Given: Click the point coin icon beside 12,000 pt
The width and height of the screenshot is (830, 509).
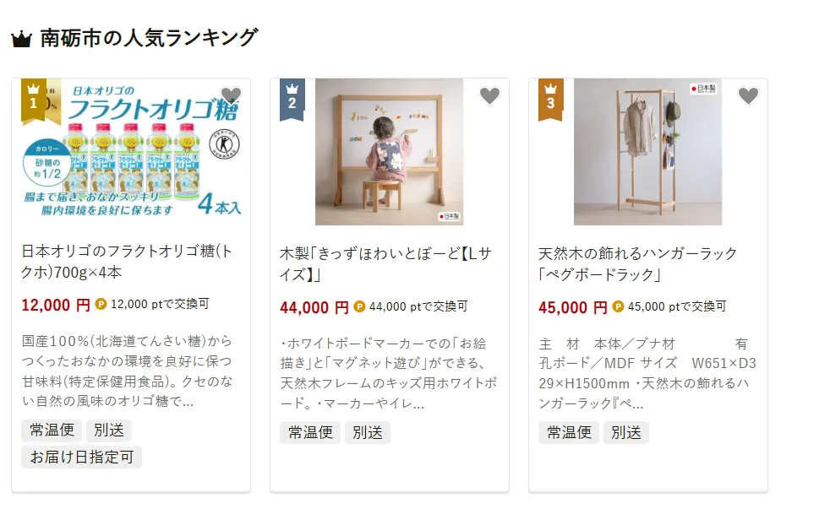Looking at the screenshot, I should [x=101, y=305].
